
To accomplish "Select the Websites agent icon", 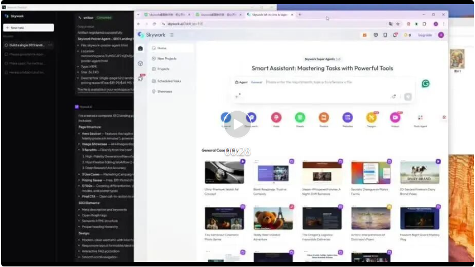I will [x=347, y=117].
